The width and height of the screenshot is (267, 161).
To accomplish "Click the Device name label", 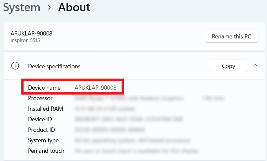I will [x=44, y=88].
